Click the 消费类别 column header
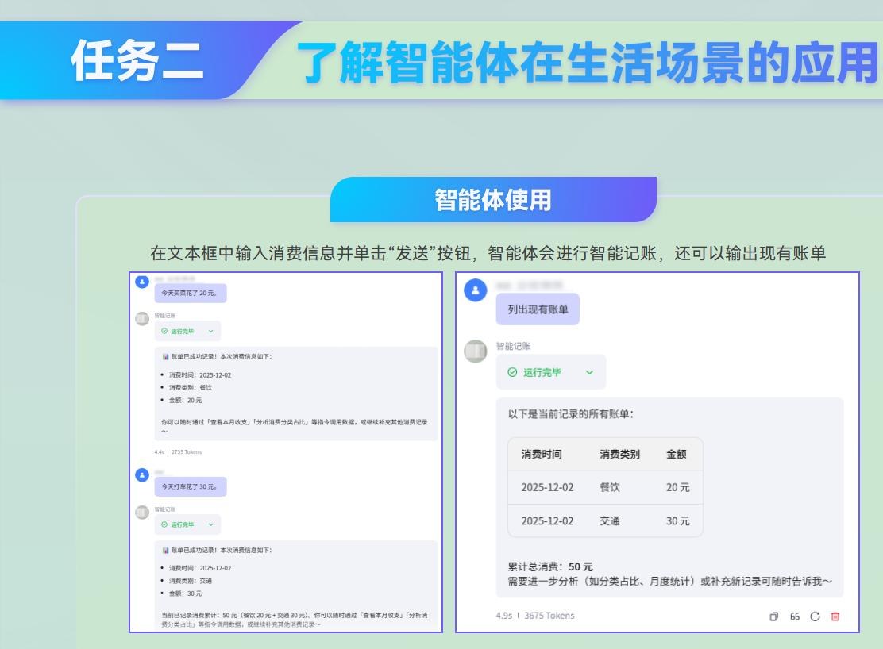The image size is (883, 649). click(x=619, y=455)
